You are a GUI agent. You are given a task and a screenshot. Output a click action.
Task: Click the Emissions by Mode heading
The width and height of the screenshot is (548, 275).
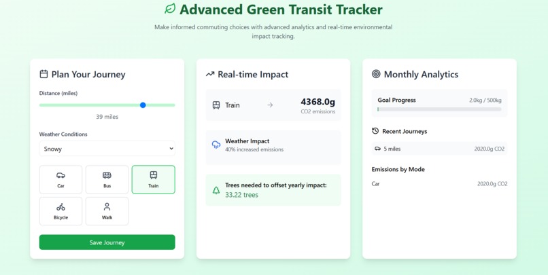click(x=398, y=169)
